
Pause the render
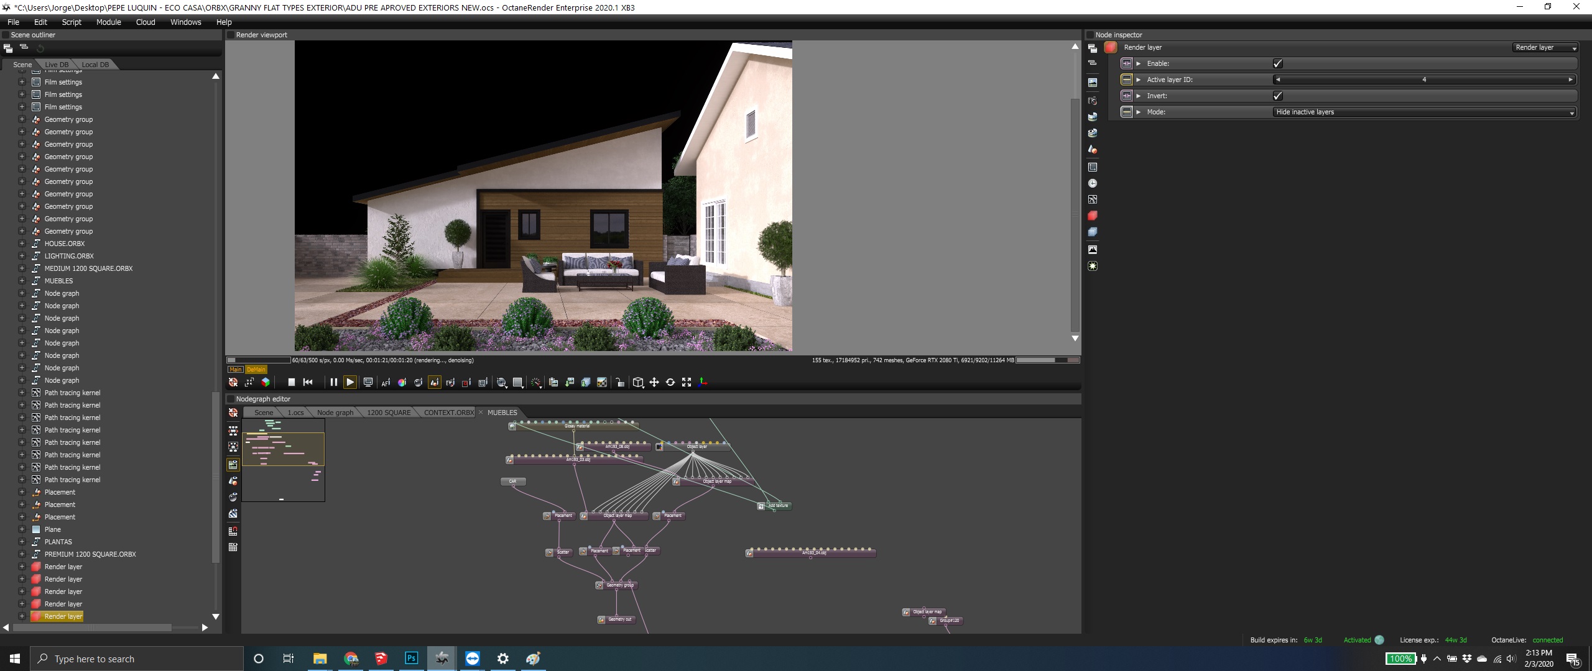333,382
